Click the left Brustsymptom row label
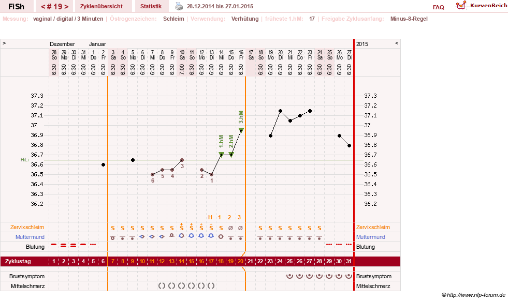Viewport: 508px width, 301px height. coord(27,276)
